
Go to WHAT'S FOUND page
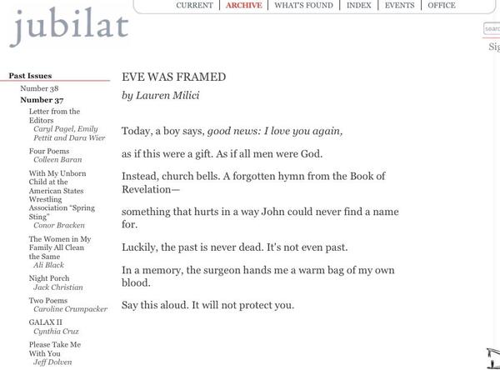tap(303, 5)
